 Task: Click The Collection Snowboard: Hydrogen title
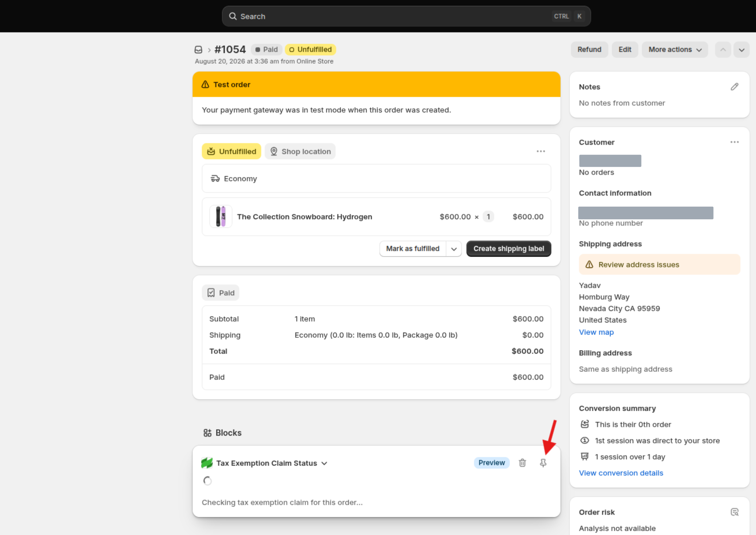click(304, 217)
